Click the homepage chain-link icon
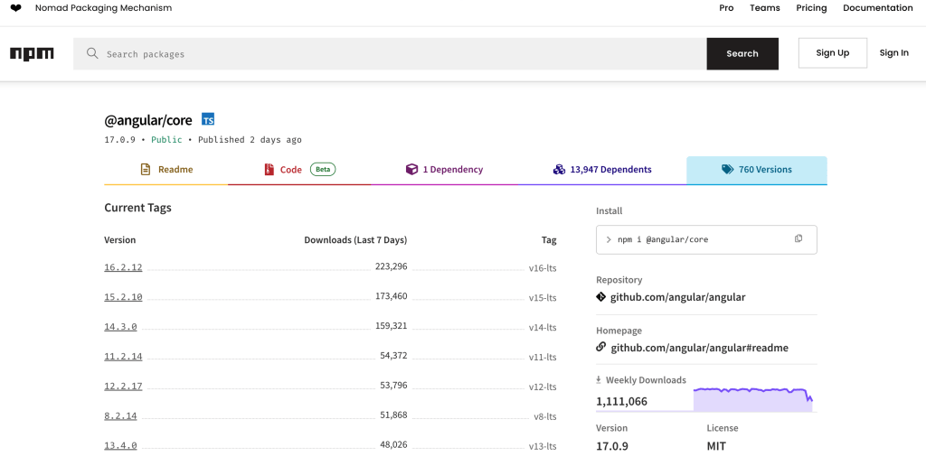 [601, 348]
